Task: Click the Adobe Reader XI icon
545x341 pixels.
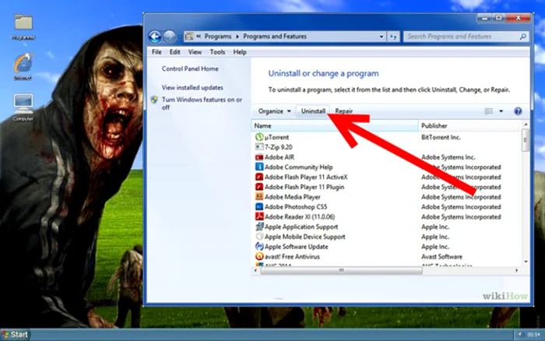Action: point(259,216)
